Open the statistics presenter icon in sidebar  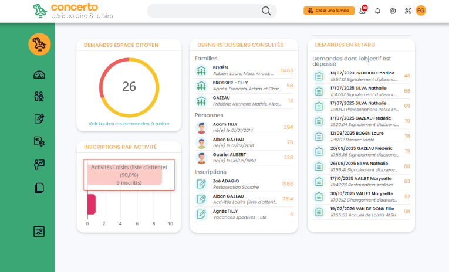tap(39, 165)
